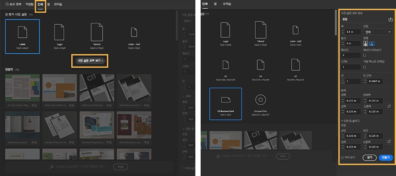Screen dimensions: 396x176
Task: Click the 페이지 field showing 2
Action: 351,55
